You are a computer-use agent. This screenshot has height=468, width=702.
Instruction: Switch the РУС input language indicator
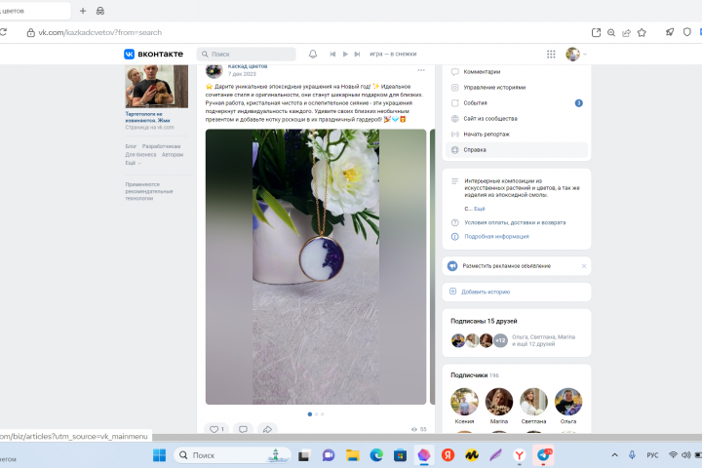[x=652, y=455]
